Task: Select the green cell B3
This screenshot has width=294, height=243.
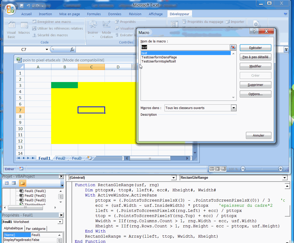Action: click(65, 85)
